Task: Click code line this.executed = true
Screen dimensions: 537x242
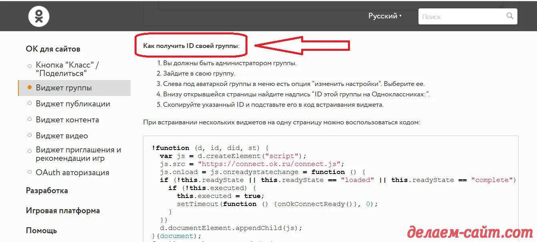Action: [221, 196]
